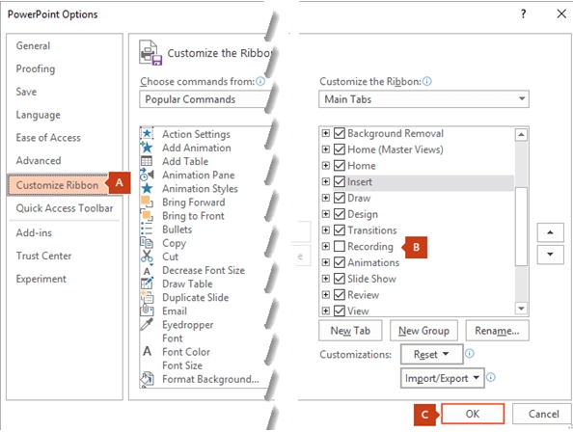573x432 pixels.
Task: Enable the Recording tab checkbox
Action: (340, 247)
